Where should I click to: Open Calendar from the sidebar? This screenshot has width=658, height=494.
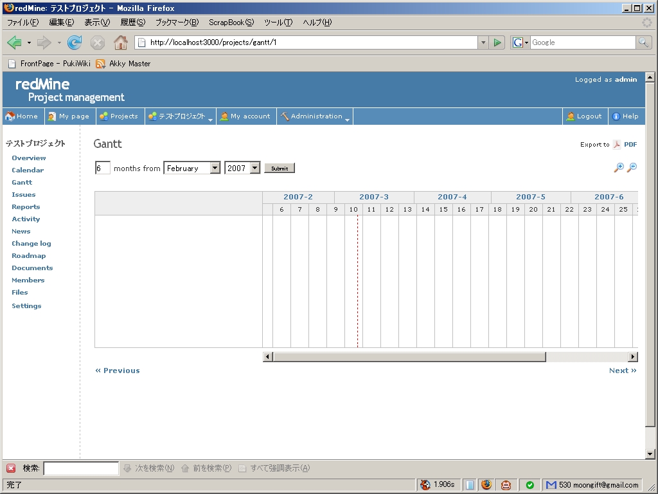tap(28, 170)
